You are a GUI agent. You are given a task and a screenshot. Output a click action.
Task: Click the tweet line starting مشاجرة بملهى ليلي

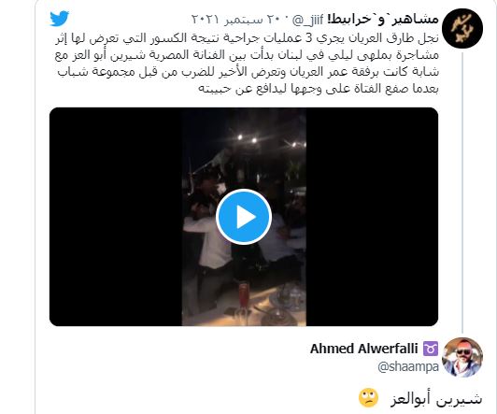pyautogui.click(x=247, y=55)
